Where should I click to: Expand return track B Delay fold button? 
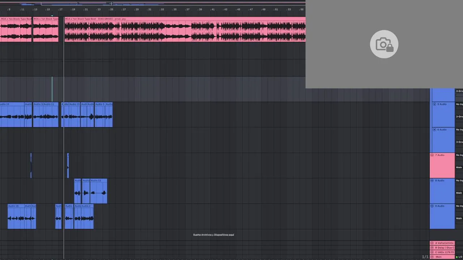tap(432, 248)
